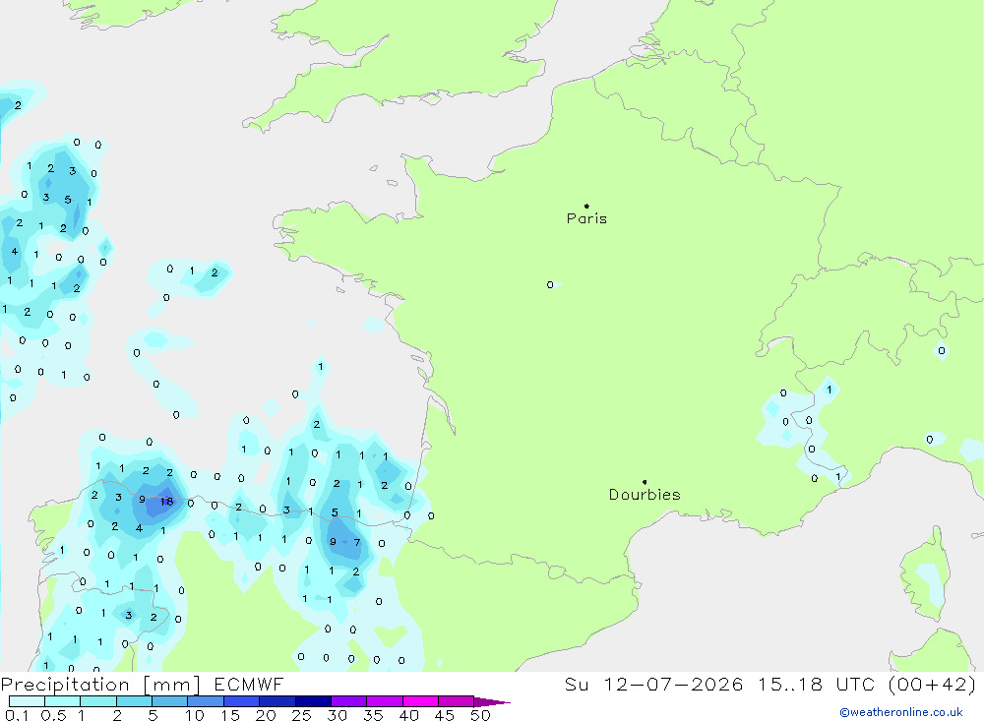
Task: Click the Dourbies location label
Action: (x=645, y=495)
